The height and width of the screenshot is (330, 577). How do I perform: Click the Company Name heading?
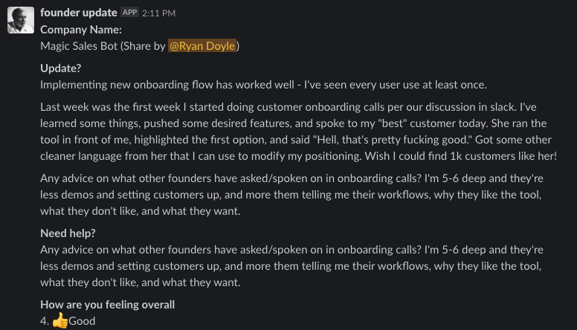click(81, 30)
